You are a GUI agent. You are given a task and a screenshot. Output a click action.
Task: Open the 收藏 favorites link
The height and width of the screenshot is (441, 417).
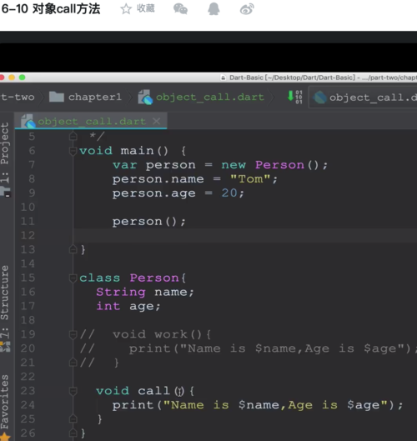(146, 8)
